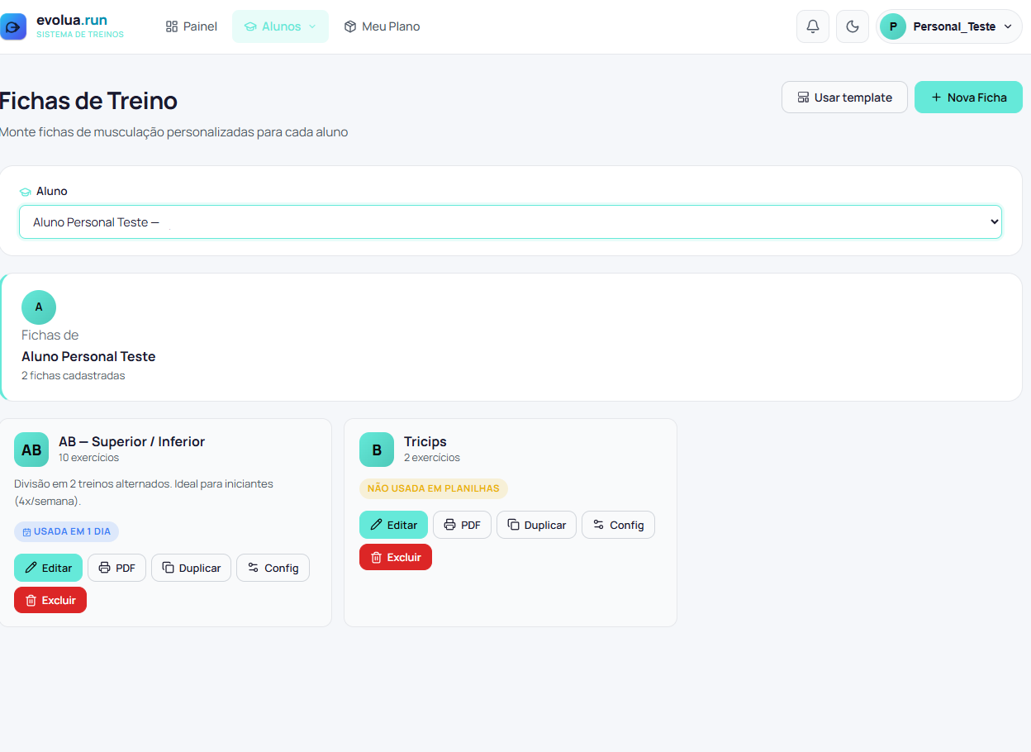The width and height of the screenshot is (1031, 752).
Task: Click the '2 fichas cadastradas' text
Action: [x=74, y=375]
